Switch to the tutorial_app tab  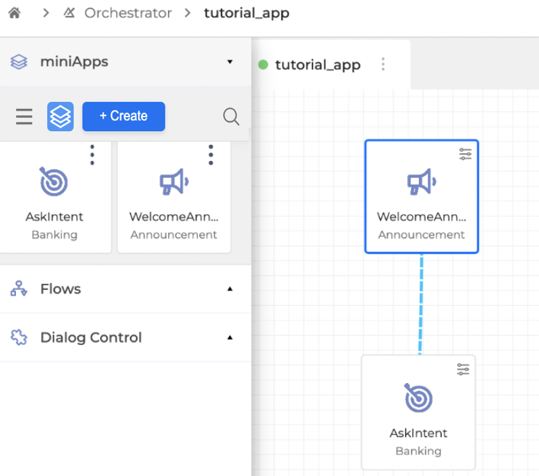tap(317, 65)
